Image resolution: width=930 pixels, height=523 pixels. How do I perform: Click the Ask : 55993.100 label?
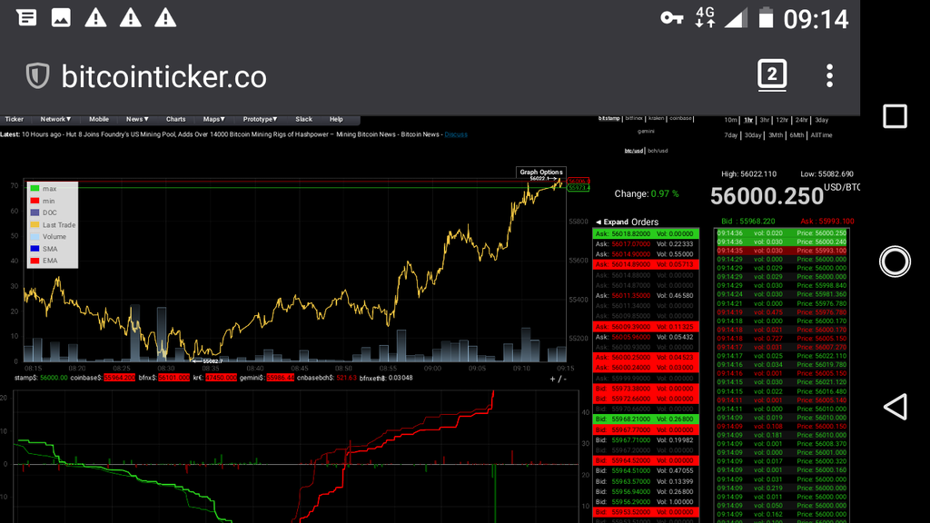[826, 222]
